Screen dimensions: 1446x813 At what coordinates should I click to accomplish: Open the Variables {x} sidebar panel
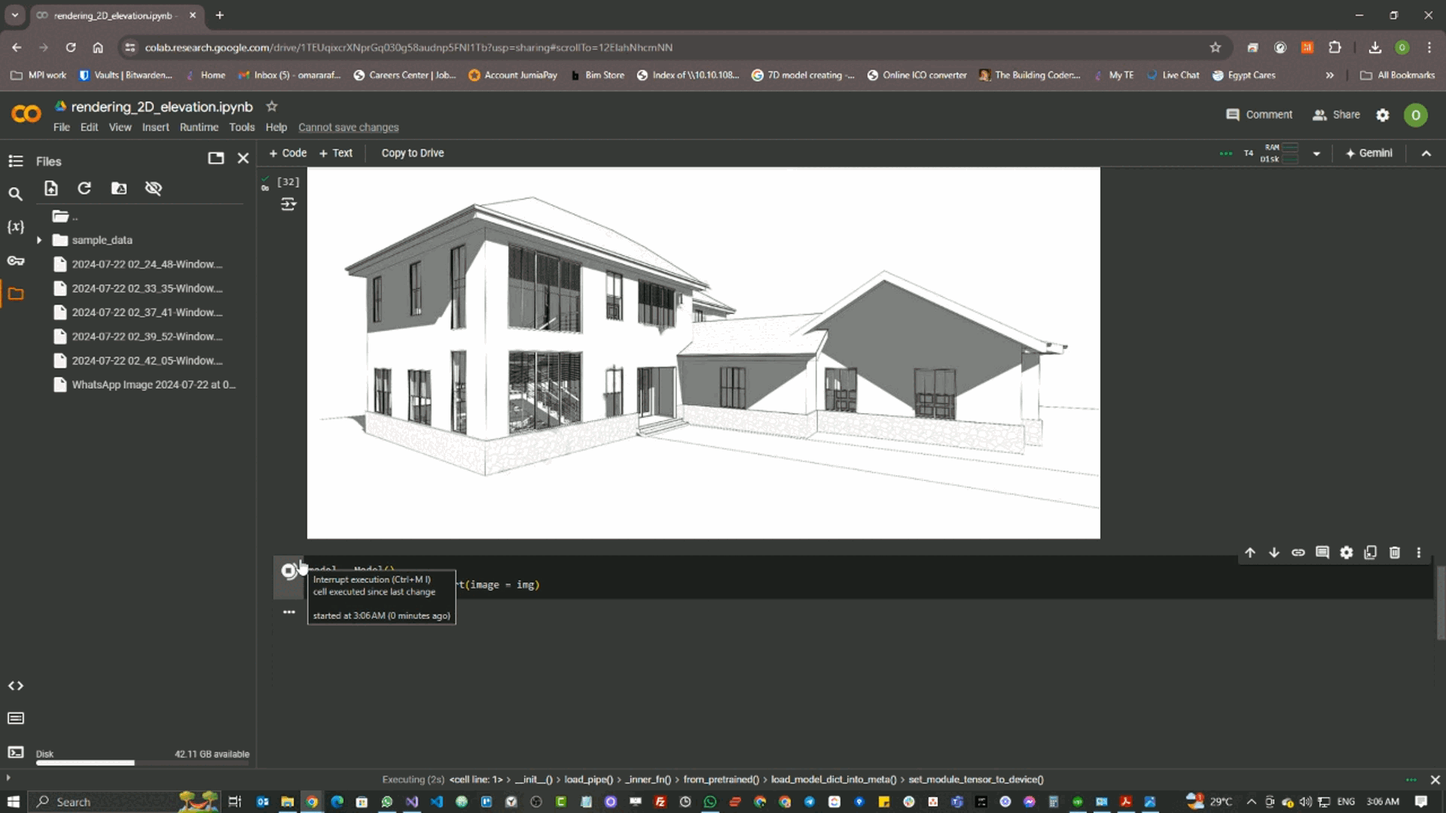coord(16,227)
